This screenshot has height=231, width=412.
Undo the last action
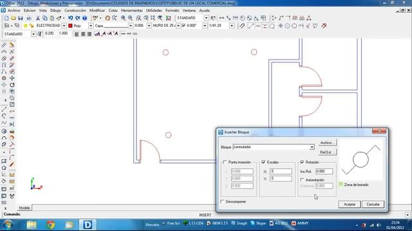tap(70, 18)
